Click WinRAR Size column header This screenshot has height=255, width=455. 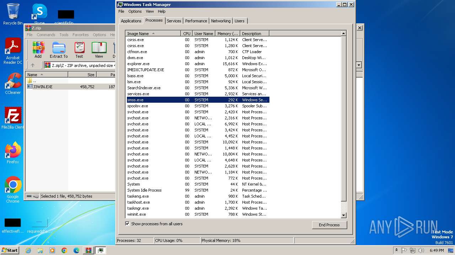(x=82, y=75)
